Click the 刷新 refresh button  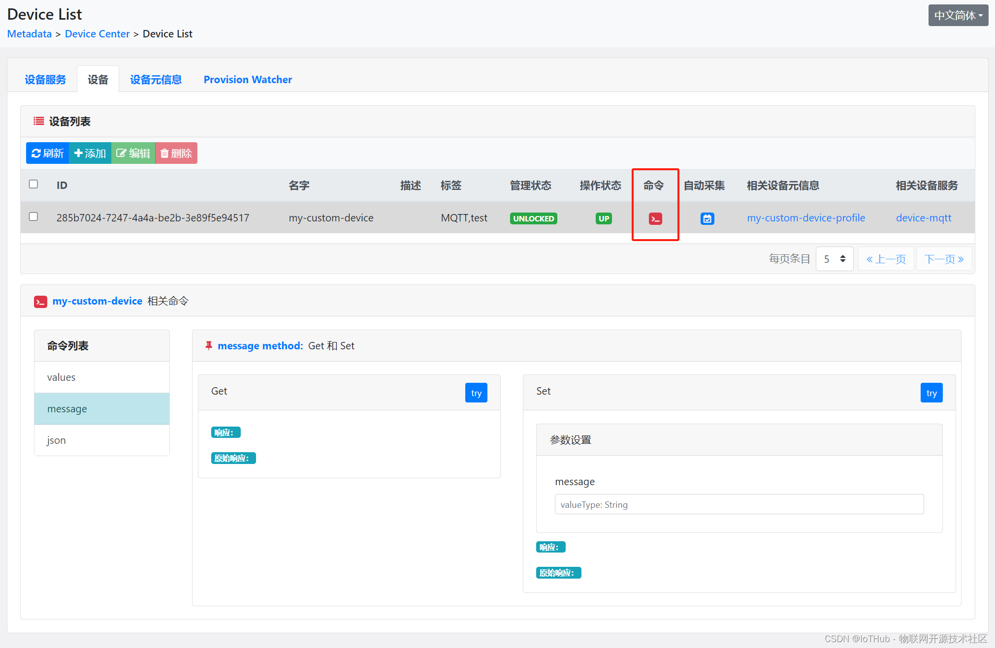[47, 153]
